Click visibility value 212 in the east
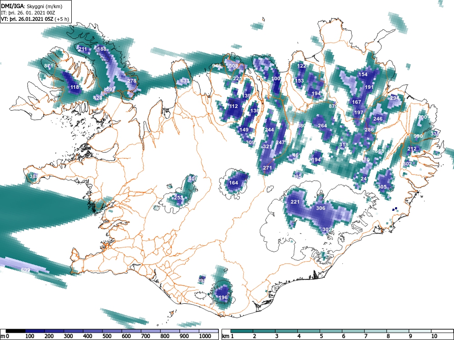Image resolution: width=454 pixels, height=340 pixels. coord(412,149)
